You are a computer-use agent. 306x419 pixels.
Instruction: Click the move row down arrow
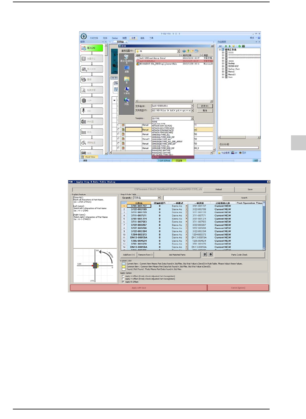click(210, 254)
